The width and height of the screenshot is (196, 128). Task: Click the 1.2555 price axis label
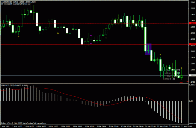[192, 70]
